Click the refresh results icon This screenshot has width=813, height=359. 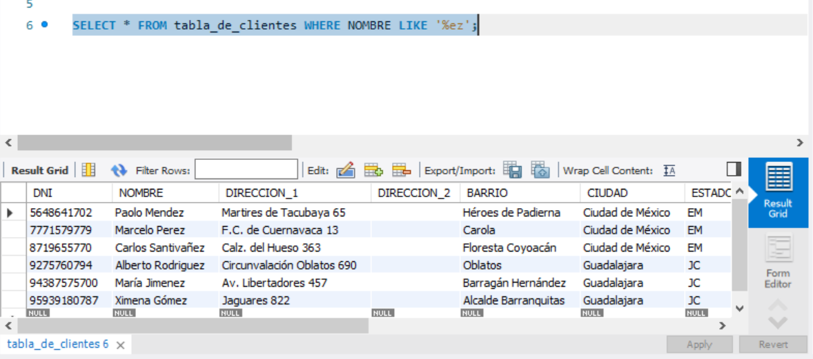[x=119, y=170]
